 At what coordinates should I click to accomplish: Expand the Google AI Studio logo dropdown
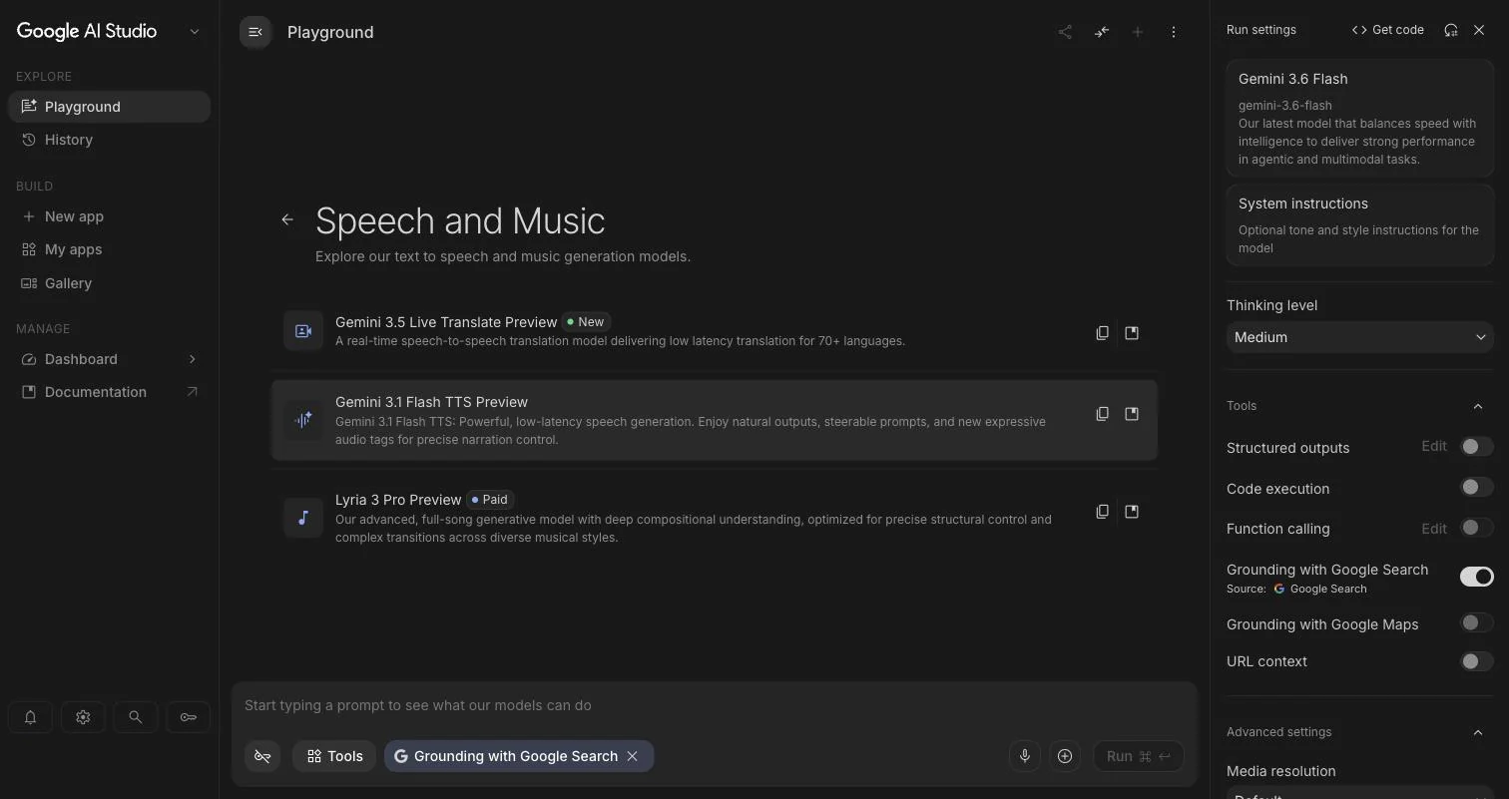(x=195, y=32)
